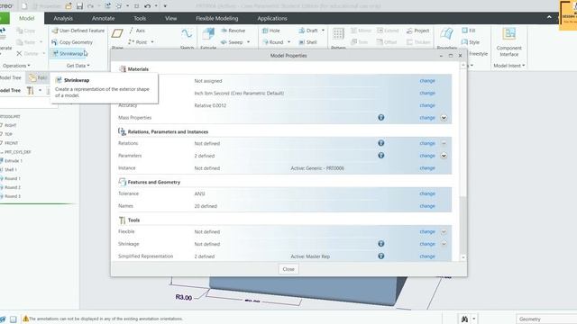Activate the Extrude tool
The height and width of the screenshot is (324, 577).
208,38
